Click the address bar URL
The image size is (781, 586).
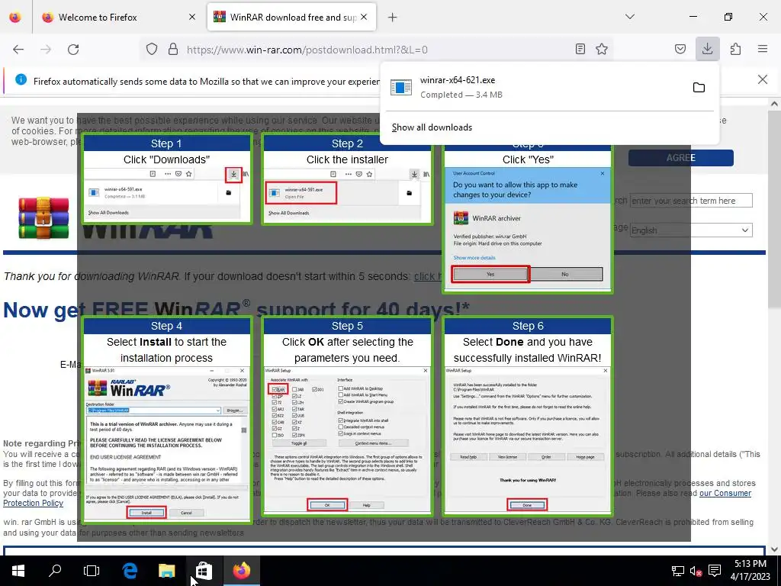tap(307, 50)
